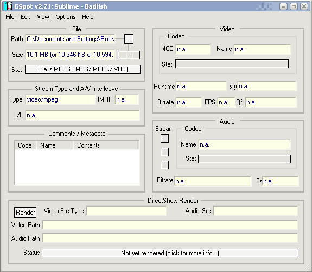Click the Name column header in Comments / Metadata
The width and height of the screenshot is (312, 272).
(x=55, y=145)
